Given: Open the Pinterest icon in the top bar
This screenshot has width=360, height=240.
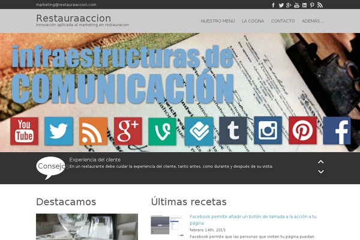Looking at the screenshot, I should pos(312,5).
